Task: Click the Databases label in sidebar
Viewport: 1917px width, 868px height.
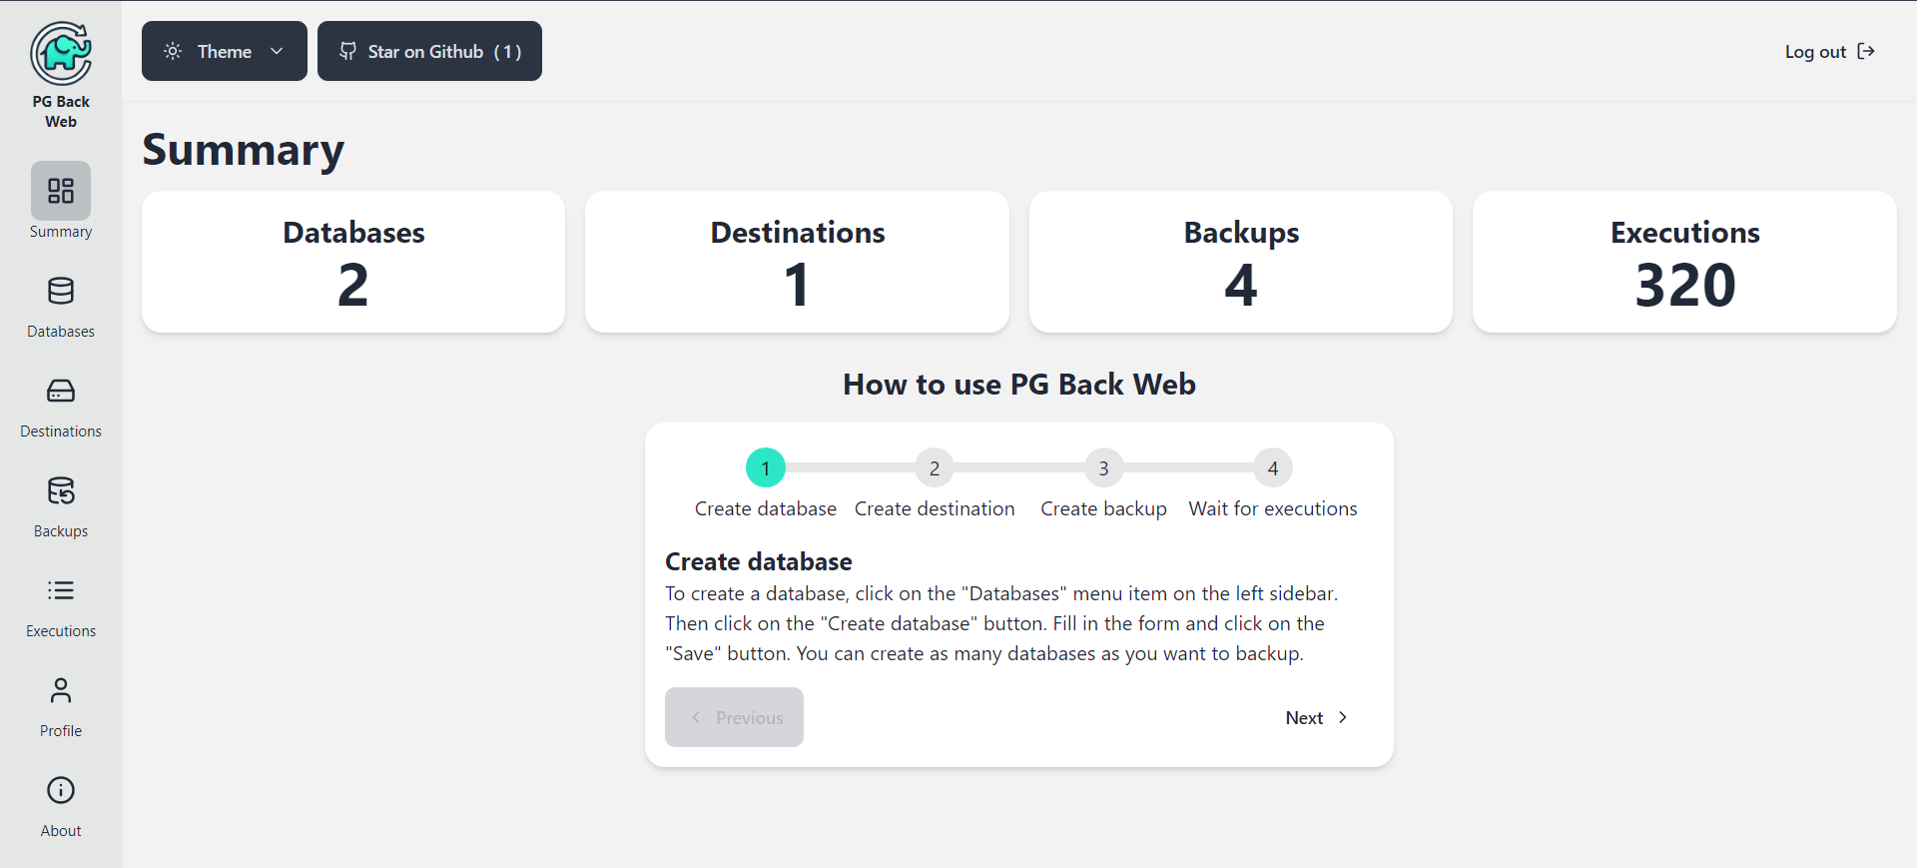Action: pos(61,332)
